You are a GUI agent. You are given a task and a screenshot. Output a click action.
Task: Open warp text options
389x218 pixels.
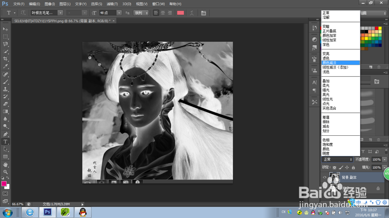click(192, 13)
